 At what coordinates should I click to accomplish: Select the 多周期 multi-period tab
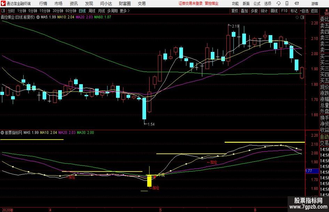[112, 11]
